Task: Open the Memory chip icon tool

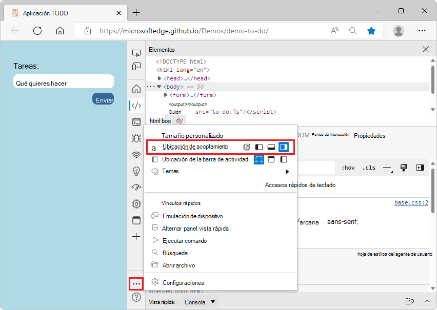Action: click(136, 204)
